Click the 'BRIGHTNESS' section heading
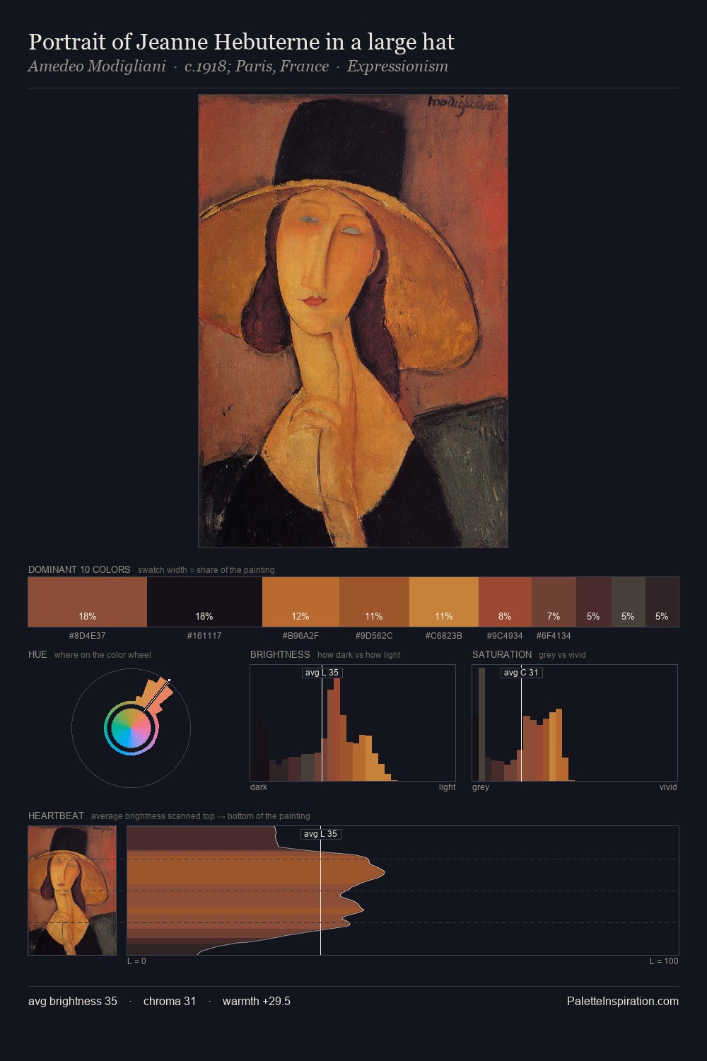The height and width of the screenshot is (1061, 707). pos(280,654)
